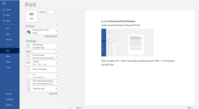The height and width of the screenshot is (109, 199).
Task: Click the Open folder icon in sidebar
Action: click(x=4, y=21)
